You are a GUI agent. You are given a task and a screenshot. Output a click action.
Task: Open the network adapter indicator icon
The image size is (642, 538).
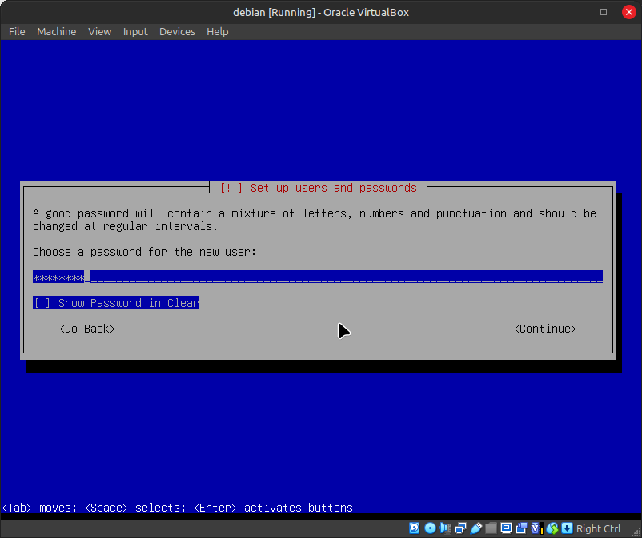461,528
